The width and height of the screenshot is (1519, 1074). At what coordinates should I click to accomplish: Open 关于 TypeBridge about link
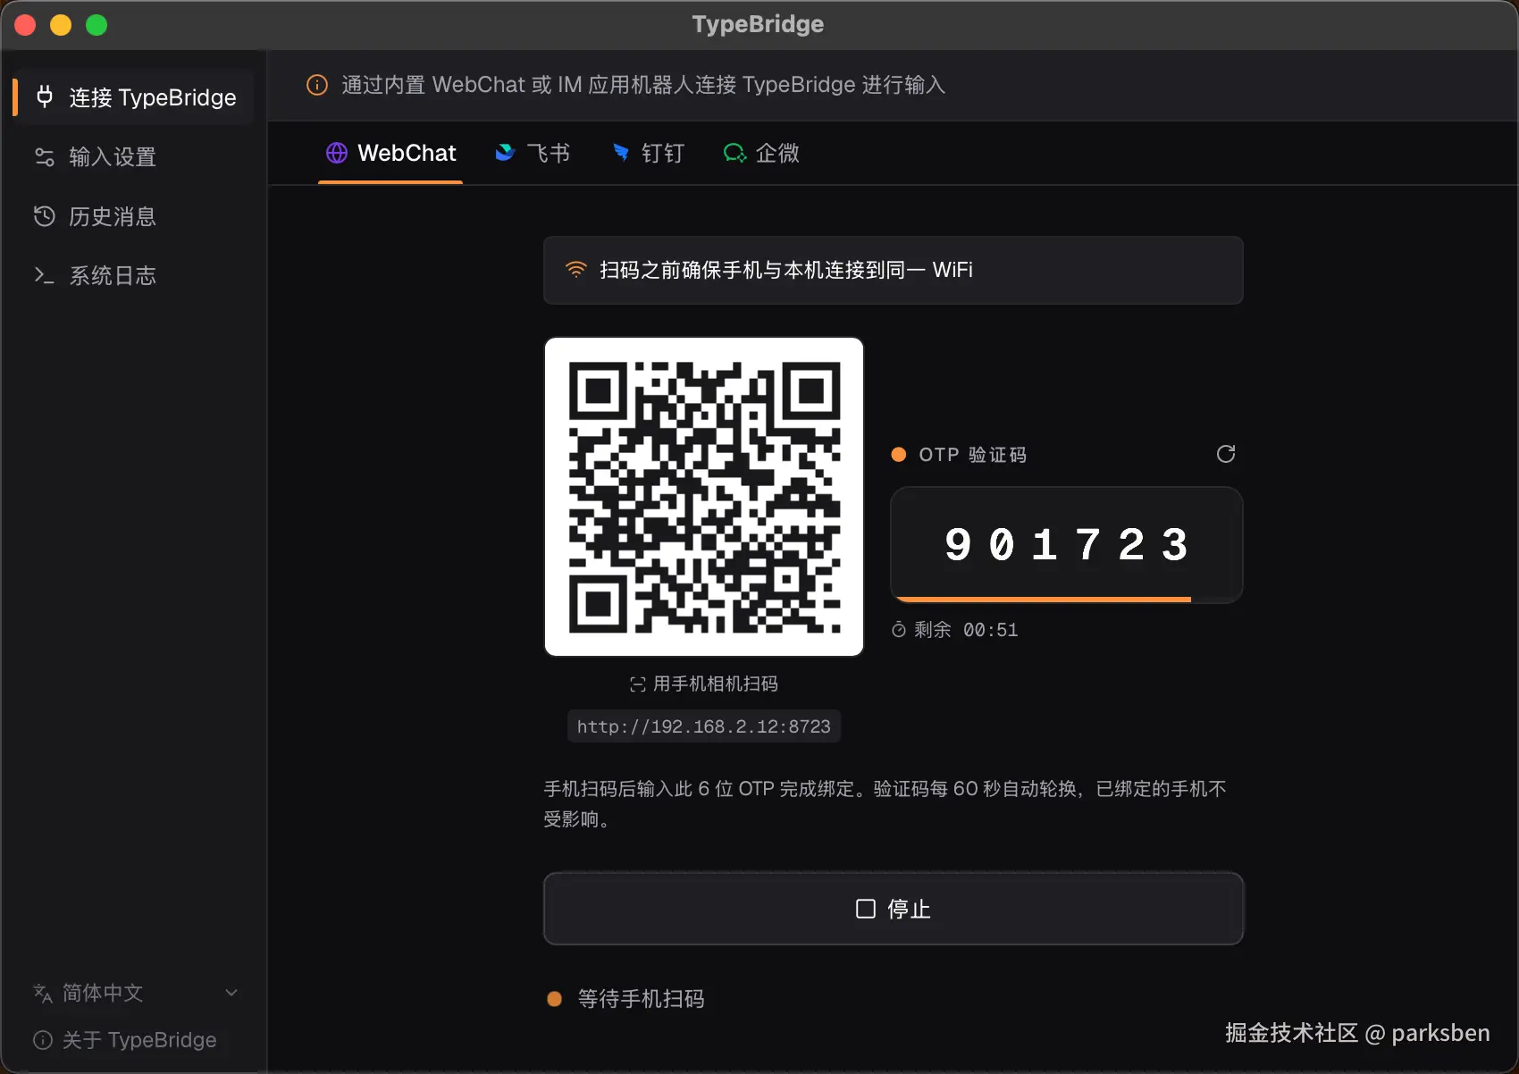pyautogui.click(x=125, y=1040)
